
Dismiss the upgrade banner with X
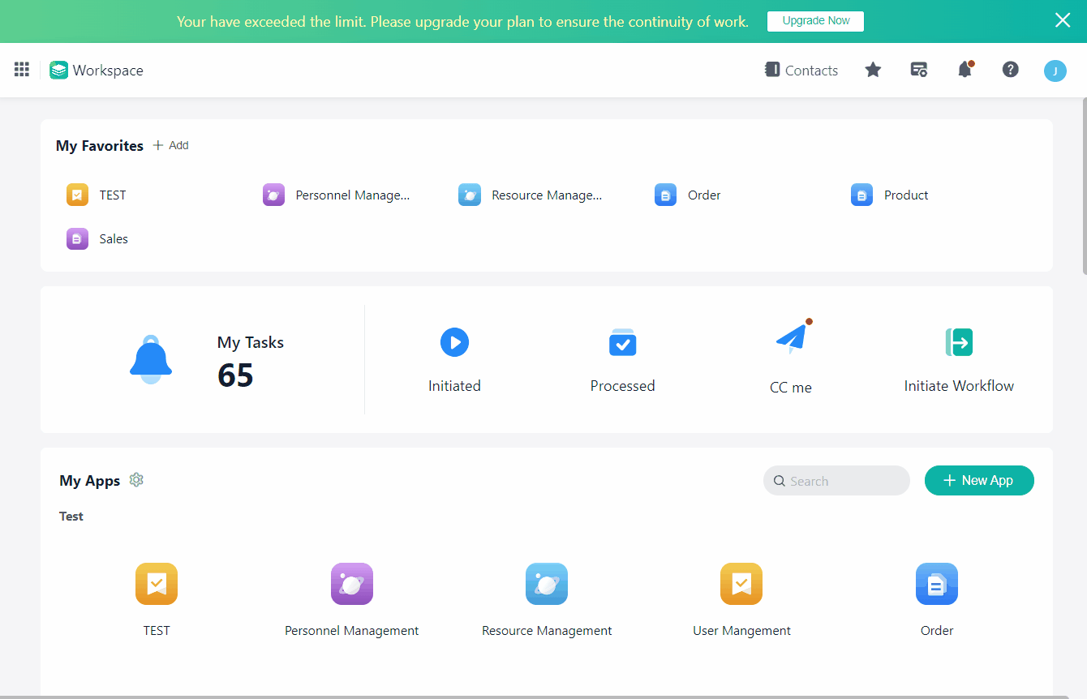tap(1063, 21)
